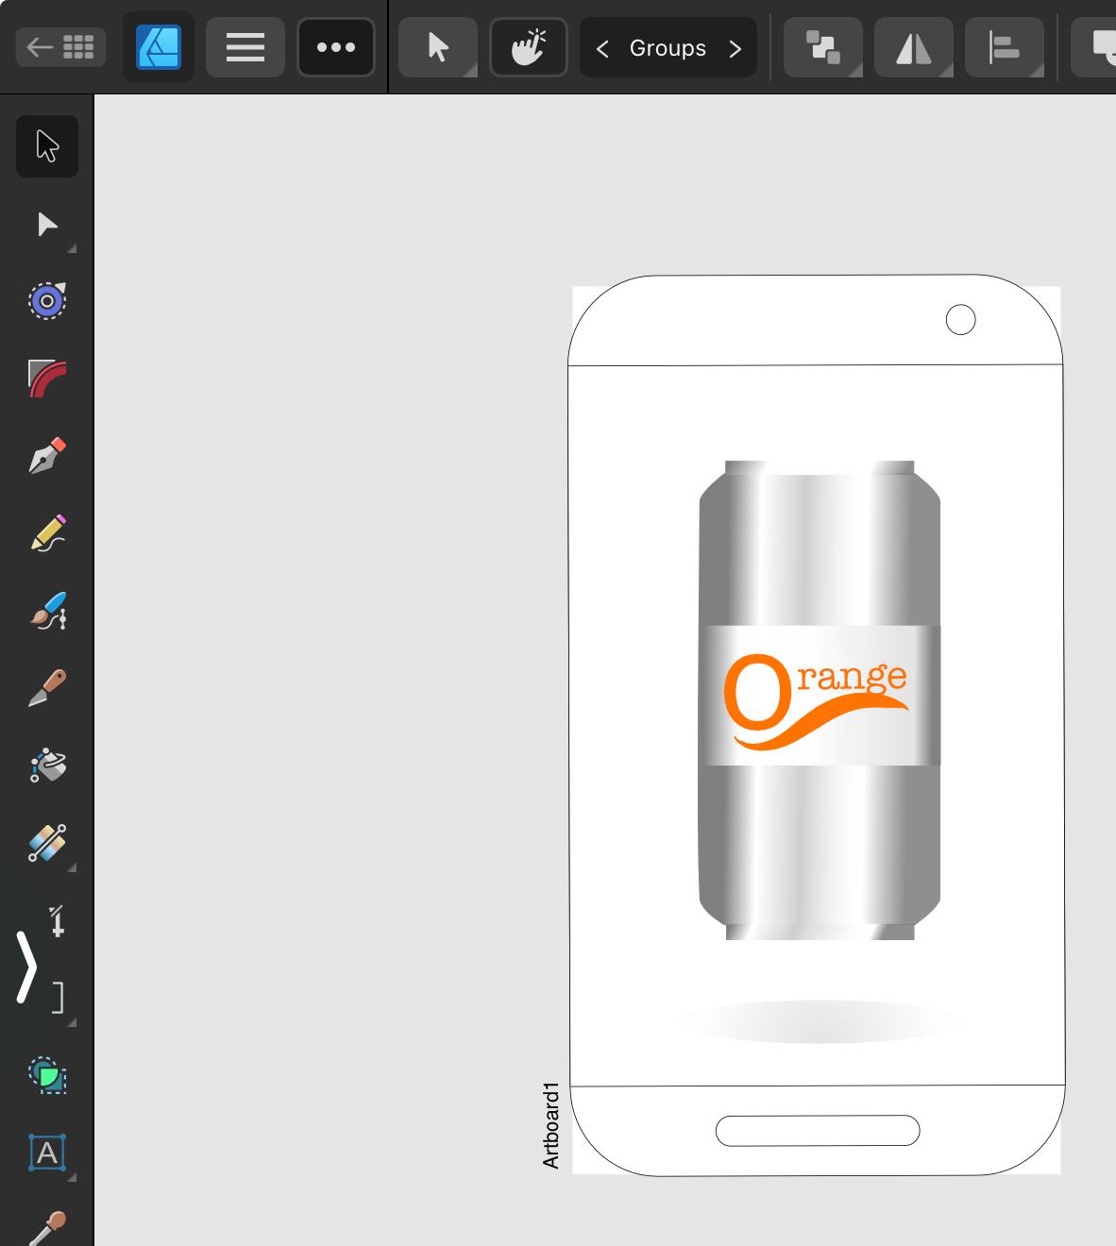This screenshot has width=1116, height=1246.
Task: Toggle the touch gesture hand button
Action: pos(529,47)
